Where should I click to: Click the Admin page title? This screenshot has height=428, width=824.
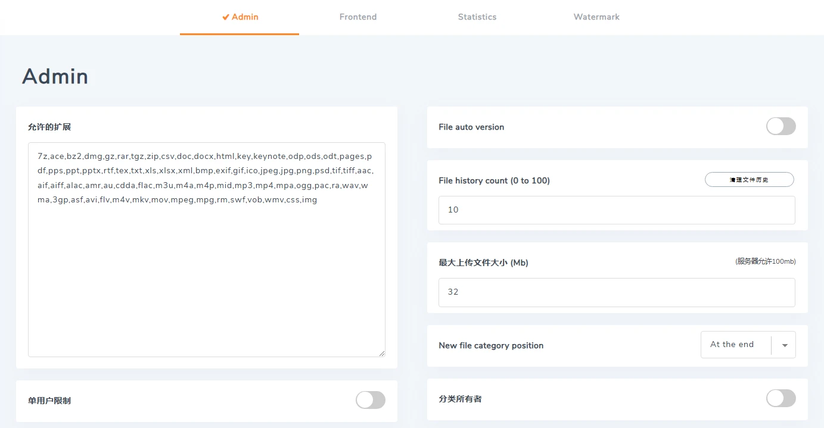[x=55, y=76]
